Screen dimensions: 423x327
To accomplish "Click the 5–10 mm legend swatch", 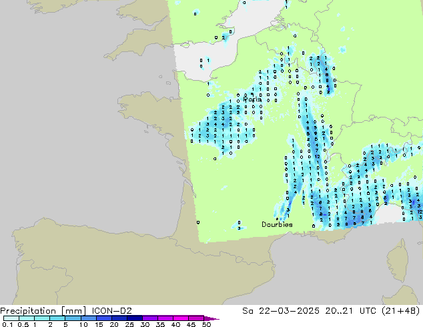I will click(x=73, y=318).
